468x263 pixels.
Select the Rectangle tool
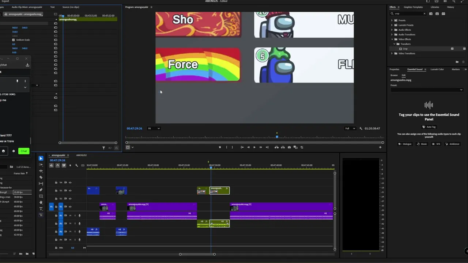pos(41,196)
